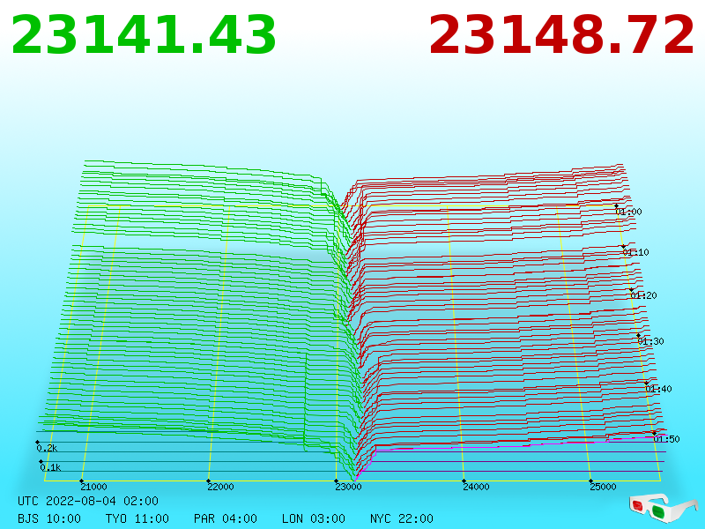This screenshot has height=529, width=705.
Task: Click the 01:20 time axis marker
Action: (x=643, y=295)
